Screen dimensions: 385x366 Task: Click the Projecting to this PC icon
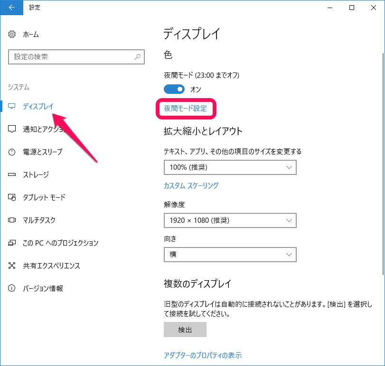[x=12, y=243]
